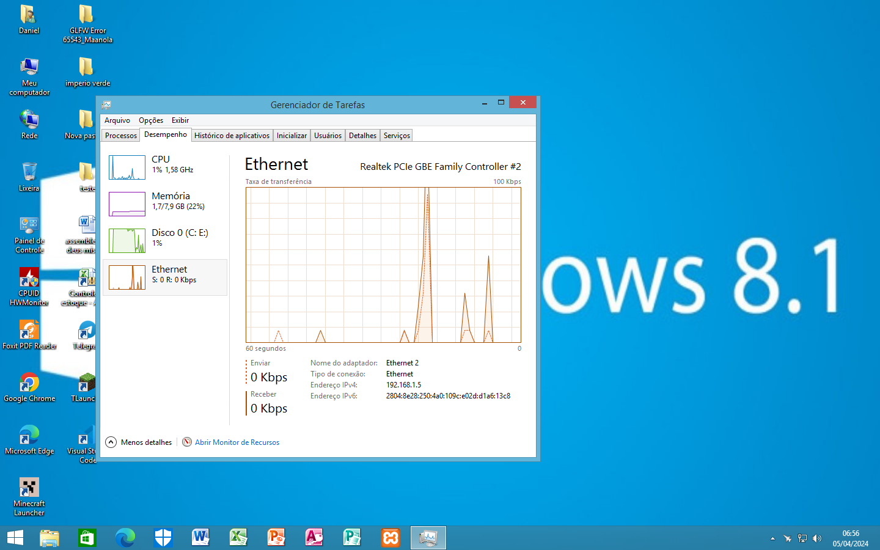Select the Rede desktop icon

(x=29, y=124)
